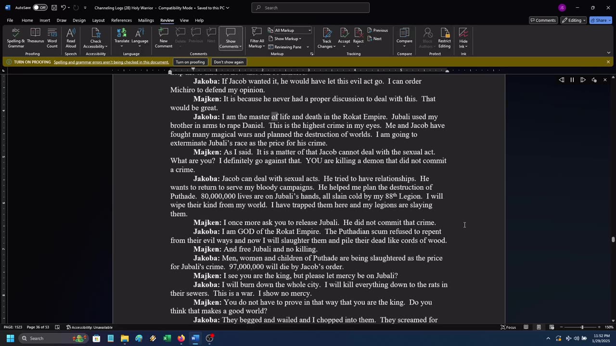Viewport: 616px width, 346px height.
Task: Click the Turn on proofing button
Action: [190, 62]
